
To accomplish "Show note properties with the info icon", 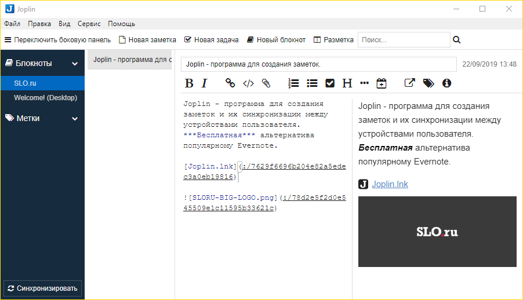I will click(446, 83).
